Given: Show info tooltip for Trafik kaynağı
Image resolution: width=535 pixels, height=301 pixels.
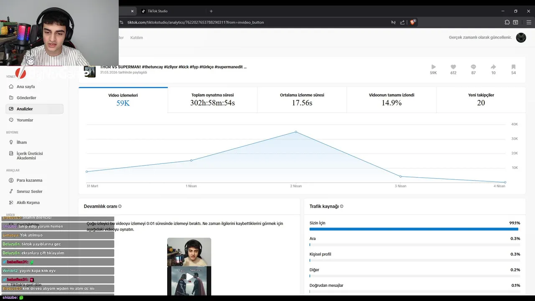Looking at the screenshot, I should click(341, 207).
